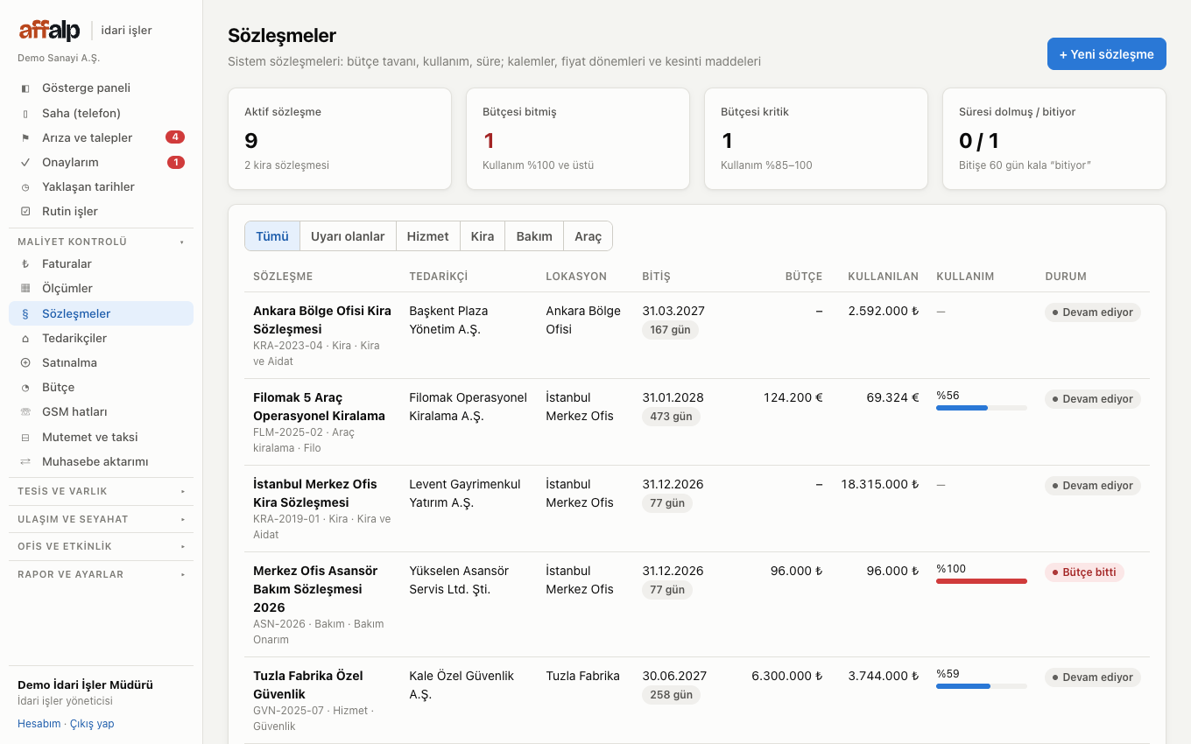Click the Onaylarım checkmark icon
This screenshot has height=744, width=1191.
pos(25,162)
